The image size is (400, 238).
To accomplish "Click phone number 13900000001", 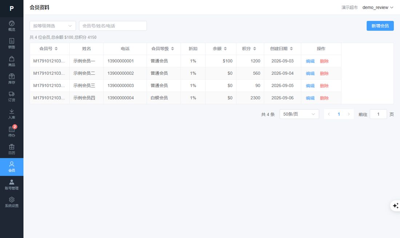I will 121,61.
